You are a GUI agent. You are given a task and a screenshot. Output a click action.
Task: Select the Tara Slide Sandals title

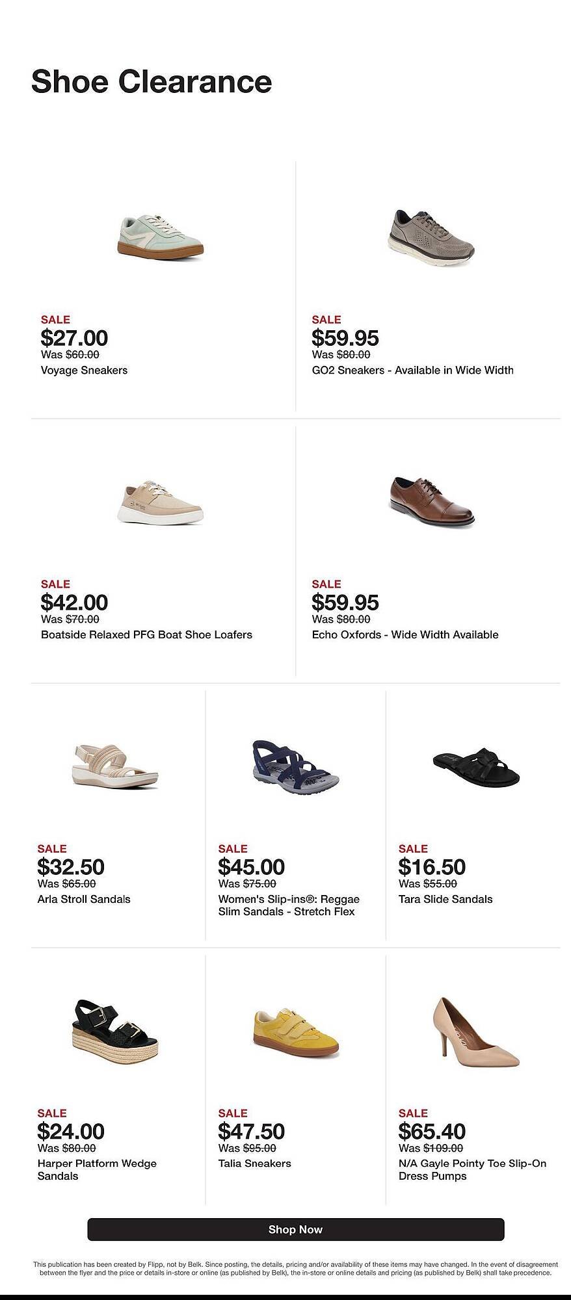tap(445, 899)
